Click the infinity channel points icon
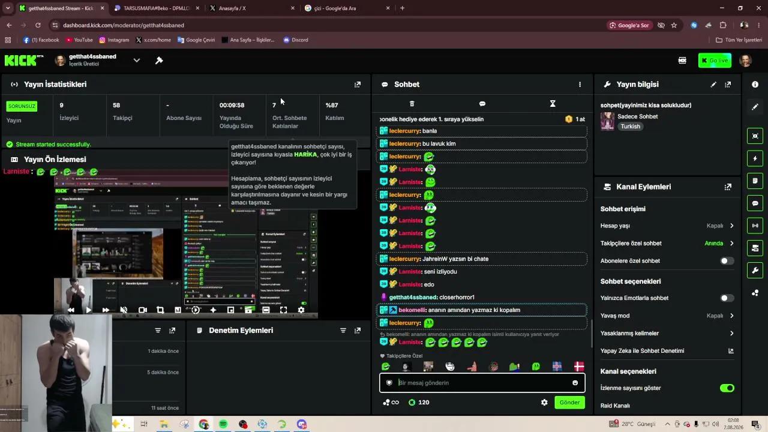 click(391, 403)
